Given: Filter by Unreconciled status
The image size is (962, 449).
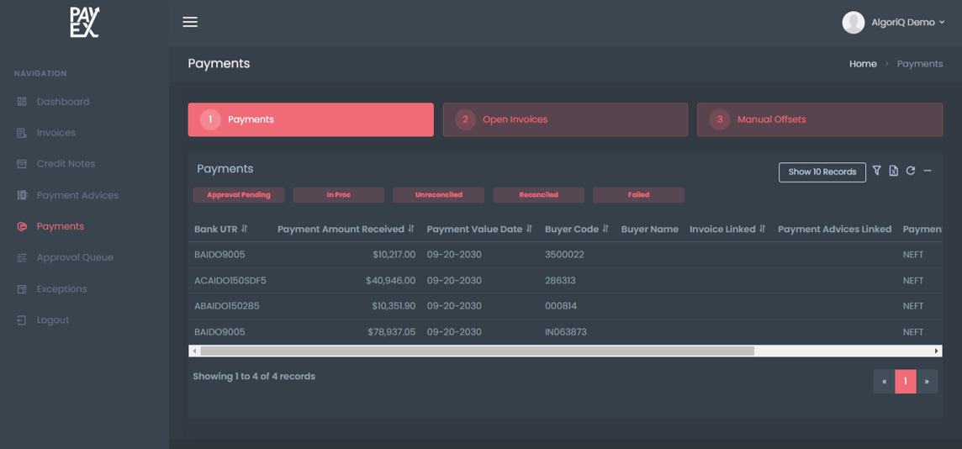Looking at the screenshot, I should coord(439,195).
